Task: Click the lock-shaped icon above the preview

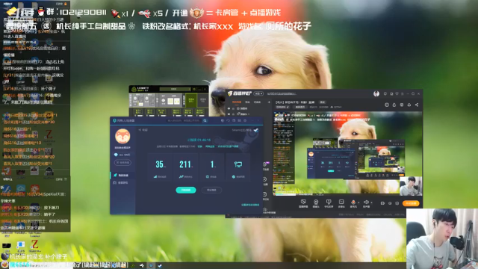Action: [x=394, y=105]
